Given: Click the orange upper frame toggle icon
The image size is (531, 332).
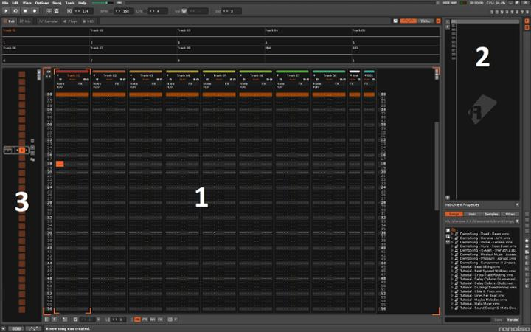Looking at the screenshot, I should point(438,21).
